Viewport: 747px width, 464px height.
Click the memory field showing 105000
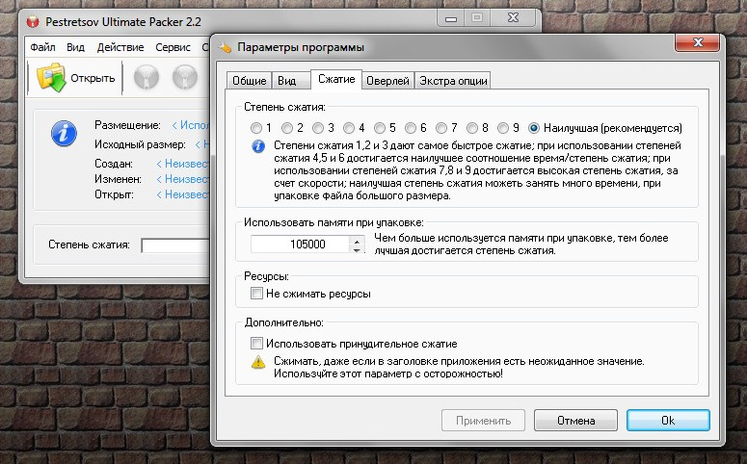pyautogui.click(x=300, y=245)
